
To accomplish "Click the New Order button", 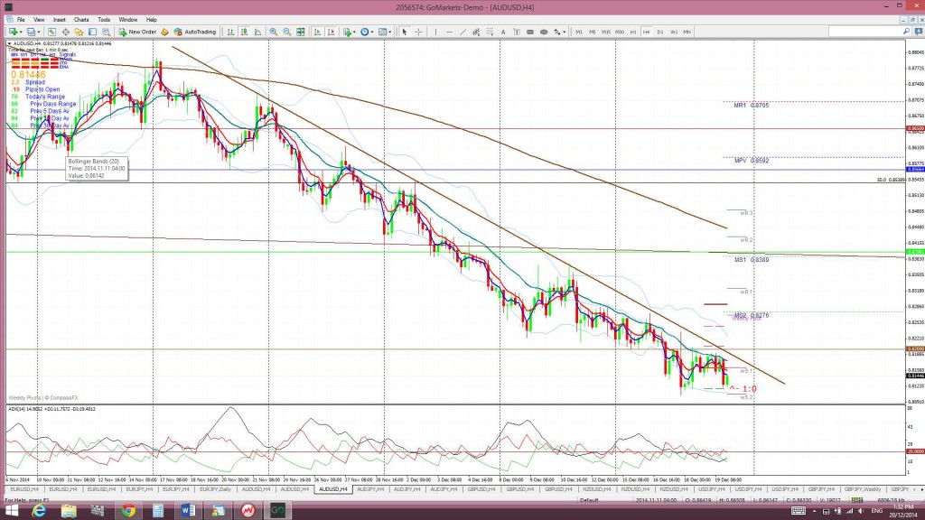I will point(137,32).
